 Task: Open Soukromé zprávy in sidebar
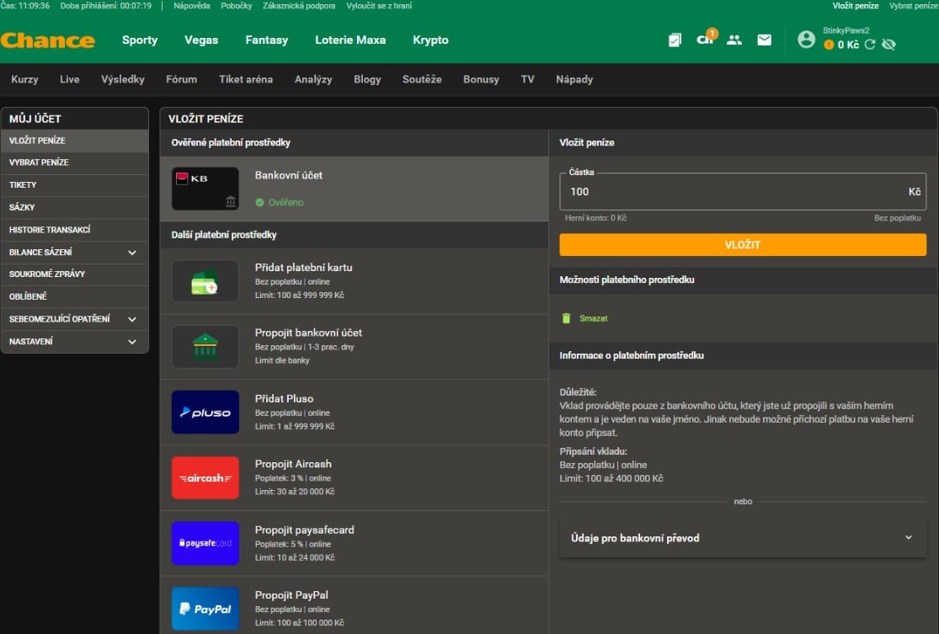tap(75, 274)
